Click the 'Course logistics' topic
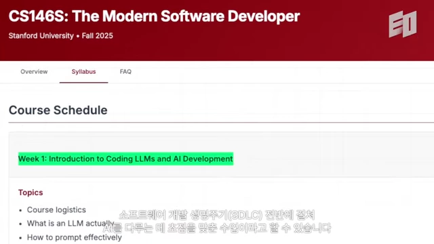This screenshot has height=244, width=434. click(x=56, y=209)
